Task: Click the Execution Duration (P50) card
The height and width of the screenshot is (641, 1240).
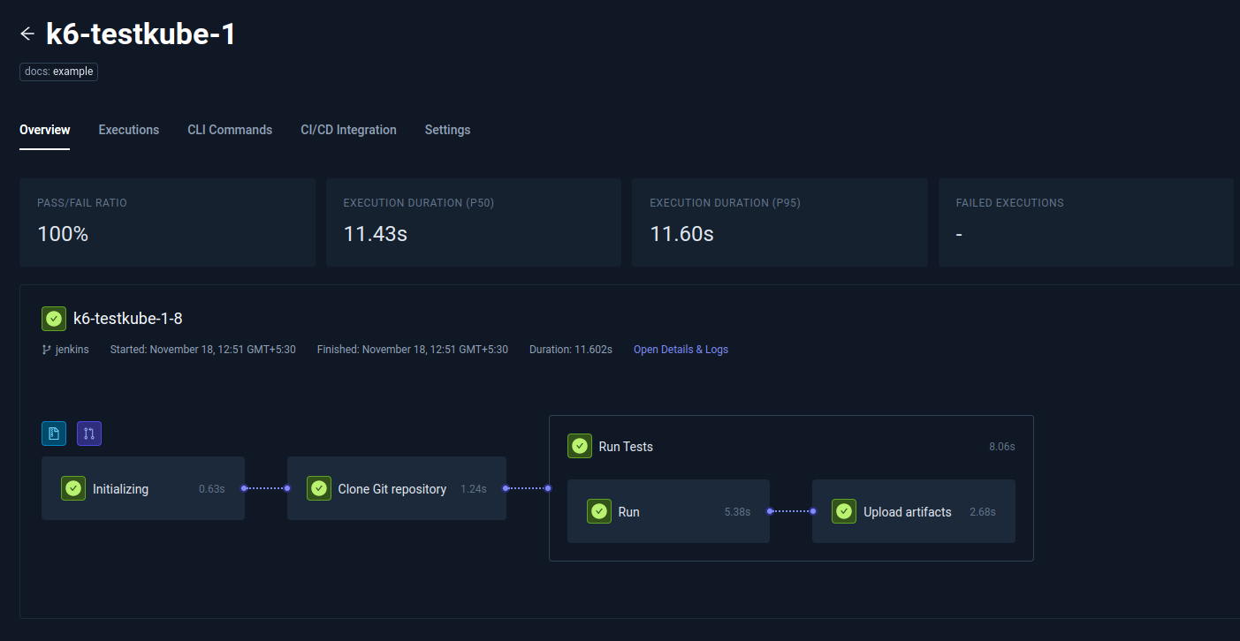Action: click(474, 222)
